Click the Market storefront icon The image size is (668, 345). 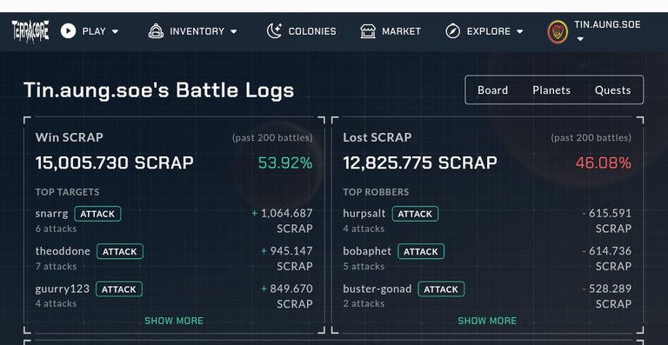coord(368,31)
